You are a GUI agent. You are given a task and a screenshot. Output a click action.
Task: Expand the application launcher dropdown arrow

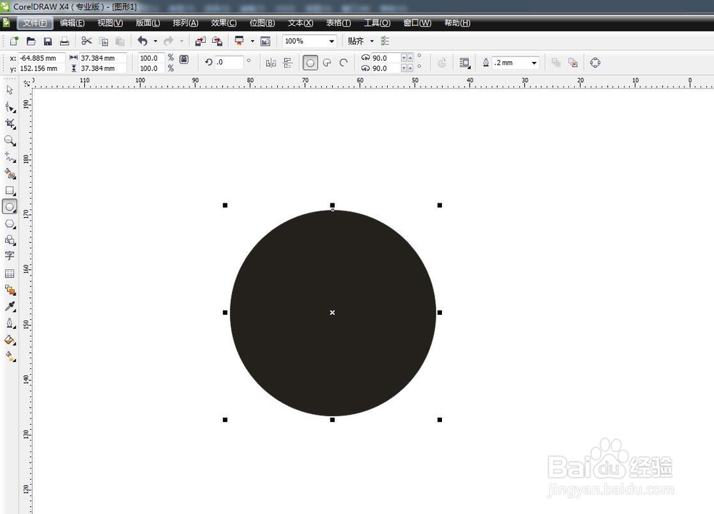click(x=252, y=41)
